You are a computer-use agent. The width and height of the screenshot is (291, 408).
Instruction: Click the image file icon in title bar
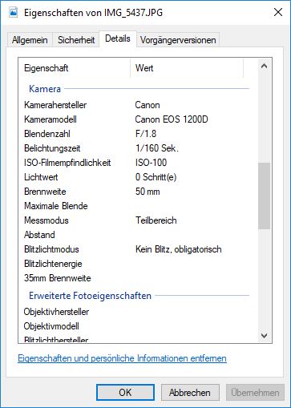[x=14, y=12]
